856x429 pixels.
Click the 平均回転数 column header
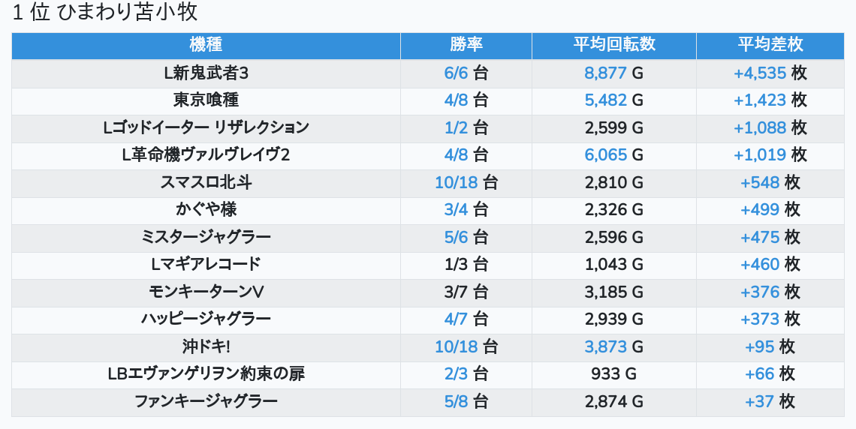[x=613, y=45]
